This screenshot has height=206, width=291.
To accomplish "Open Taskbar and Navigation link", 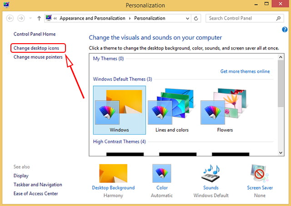I will click(38, 185).
